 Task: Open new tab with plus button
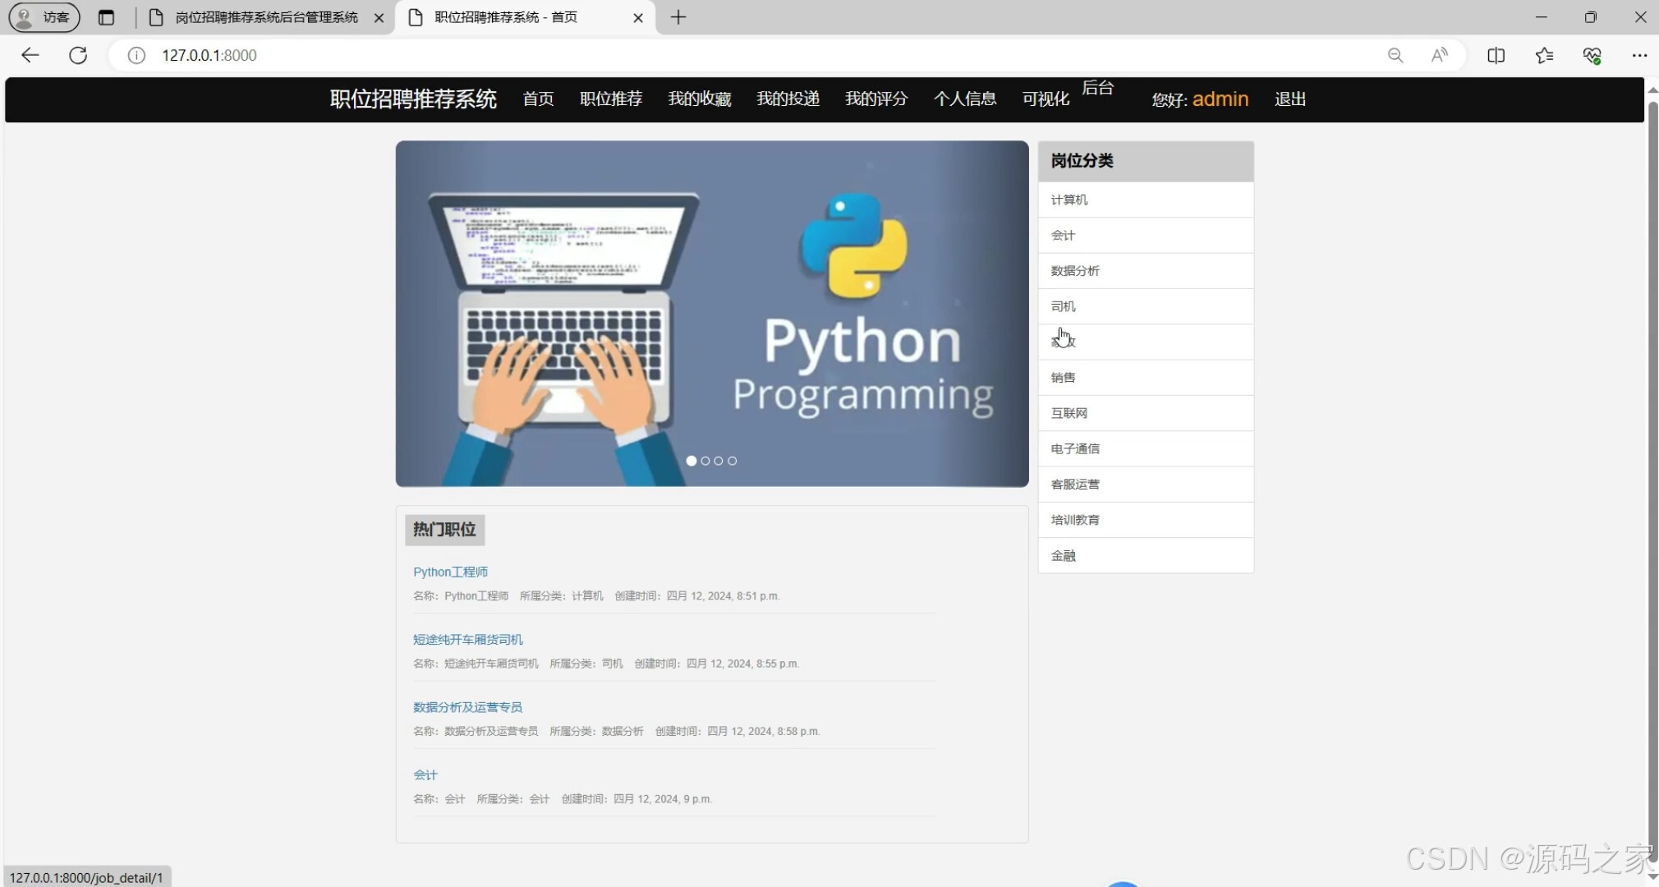[678, 17]
